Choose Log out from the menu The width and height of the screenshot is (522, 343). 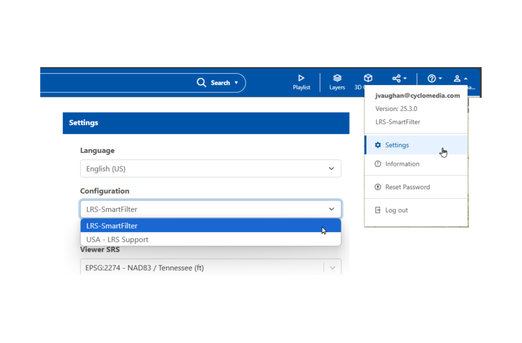[x=416, y=210]
